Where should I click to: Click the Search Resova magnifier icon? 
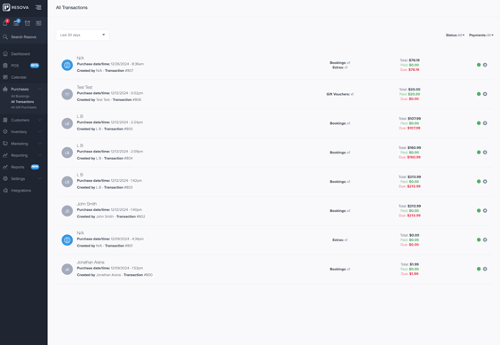click(x=5, y=37)
